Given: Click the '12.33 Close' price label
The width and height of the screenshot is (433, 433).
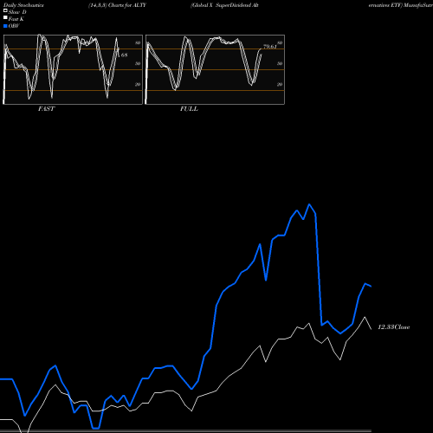Looking at the screenshot, I should [394, 327].
